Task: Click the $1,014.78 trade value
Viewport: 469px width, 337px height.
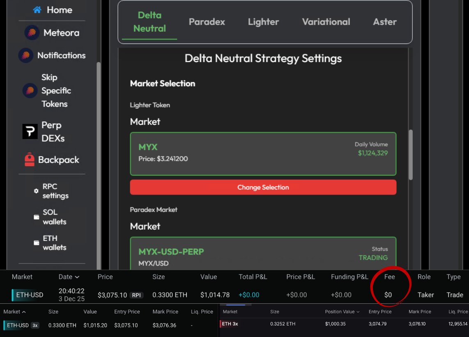Action: pyautogui.click(x=215, y=295)
